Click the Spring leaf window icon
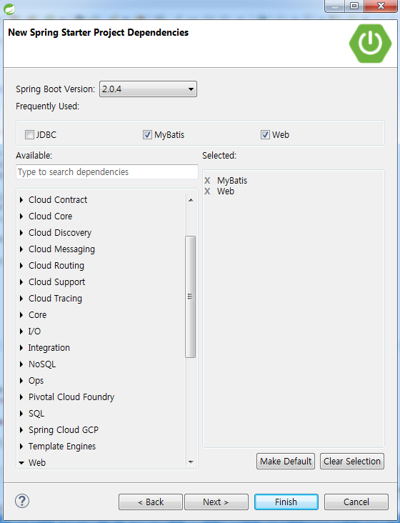 pyautogui.click(x=9, y=9)
